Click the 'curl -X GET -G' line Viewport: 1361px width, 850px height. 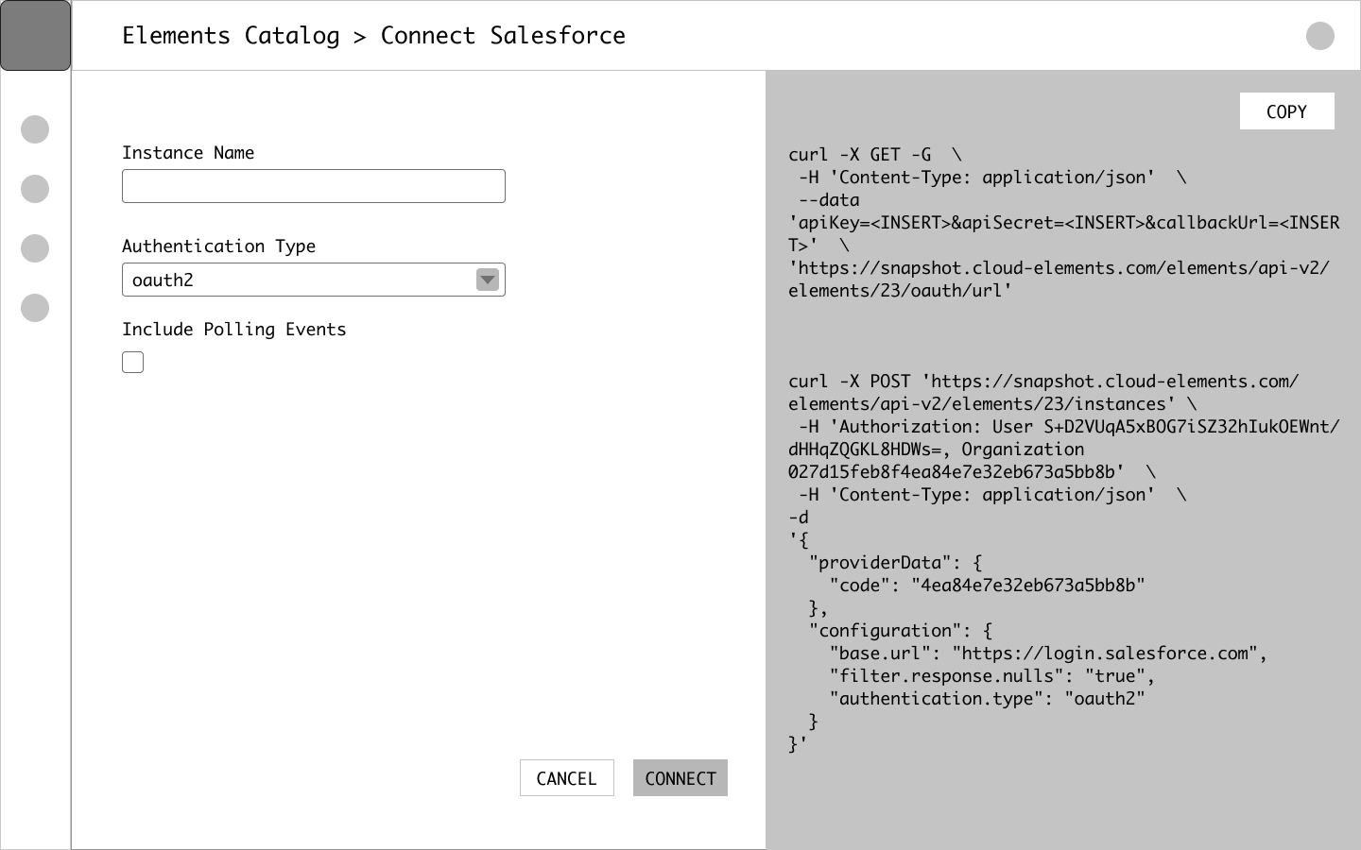pos(875,155)
